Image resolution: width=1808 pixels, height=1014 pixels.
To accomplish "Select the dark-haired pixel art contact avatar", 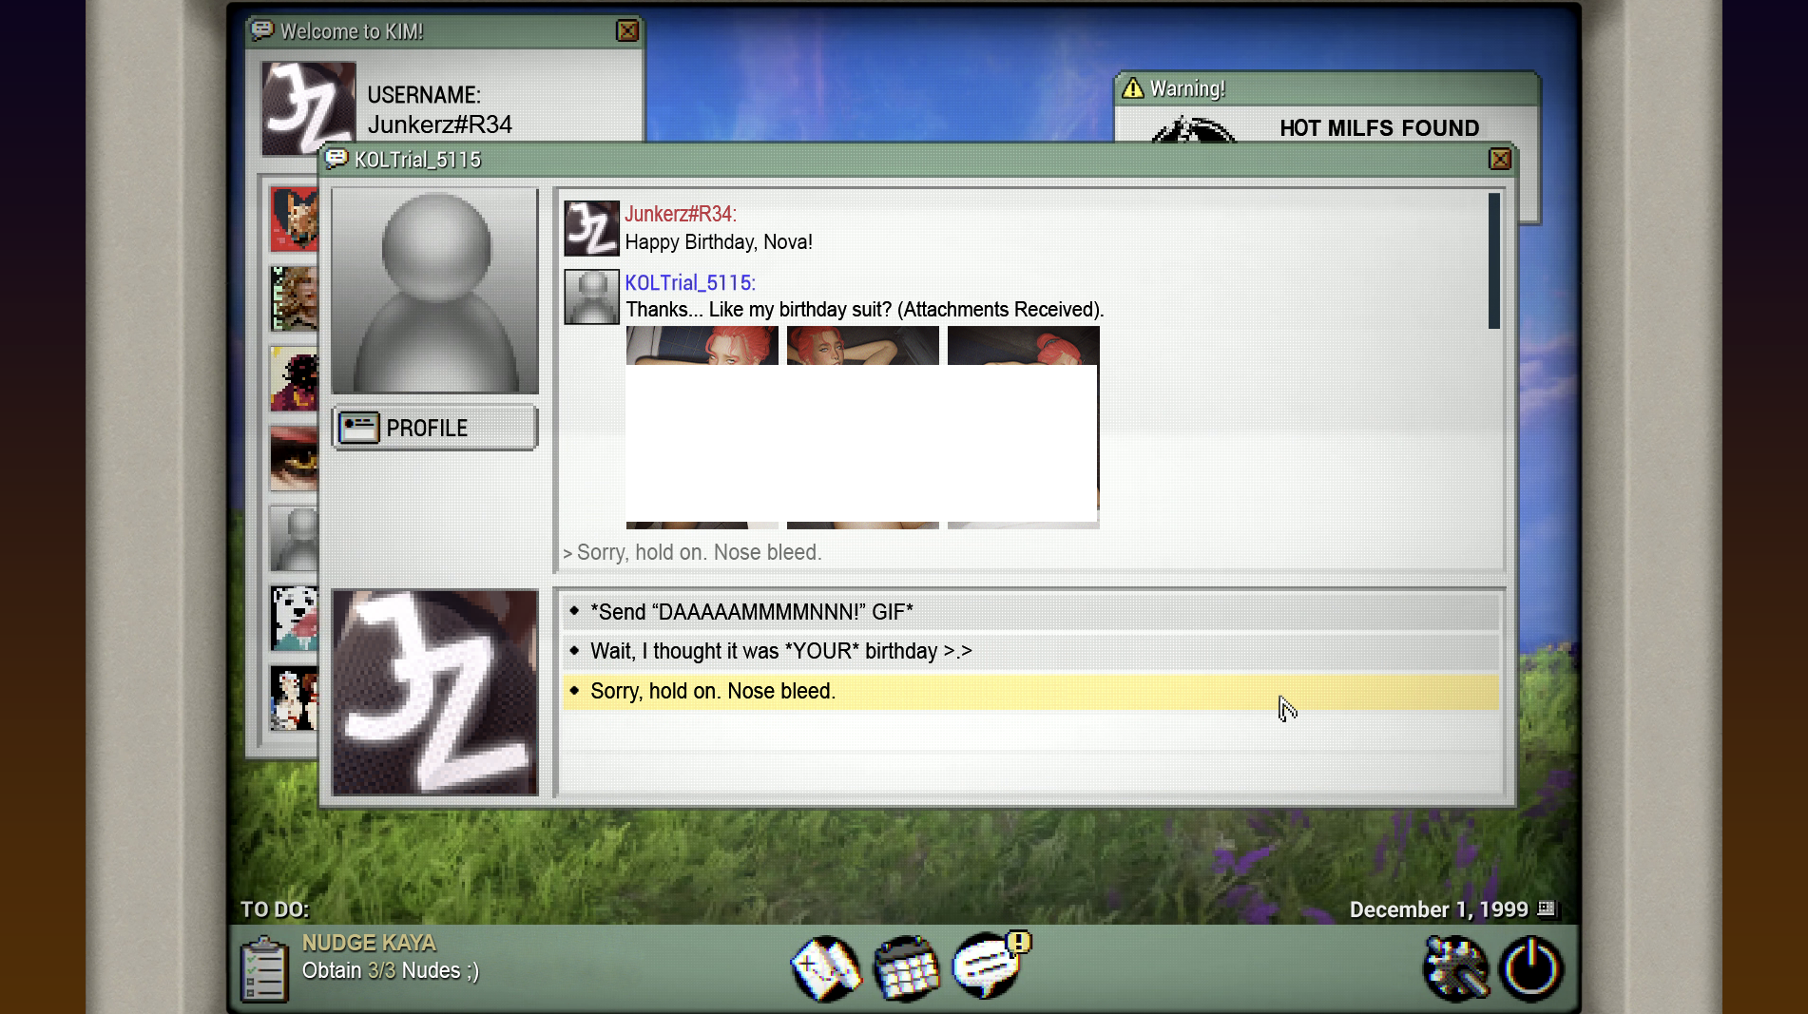I will (x=294, y=378).
